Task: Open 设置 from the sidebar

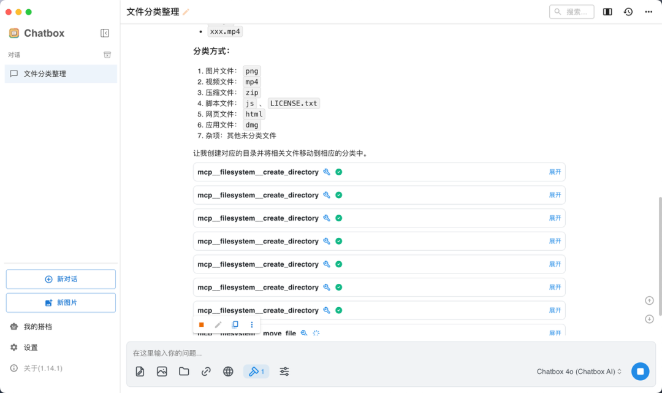Action: click(29, 346)
